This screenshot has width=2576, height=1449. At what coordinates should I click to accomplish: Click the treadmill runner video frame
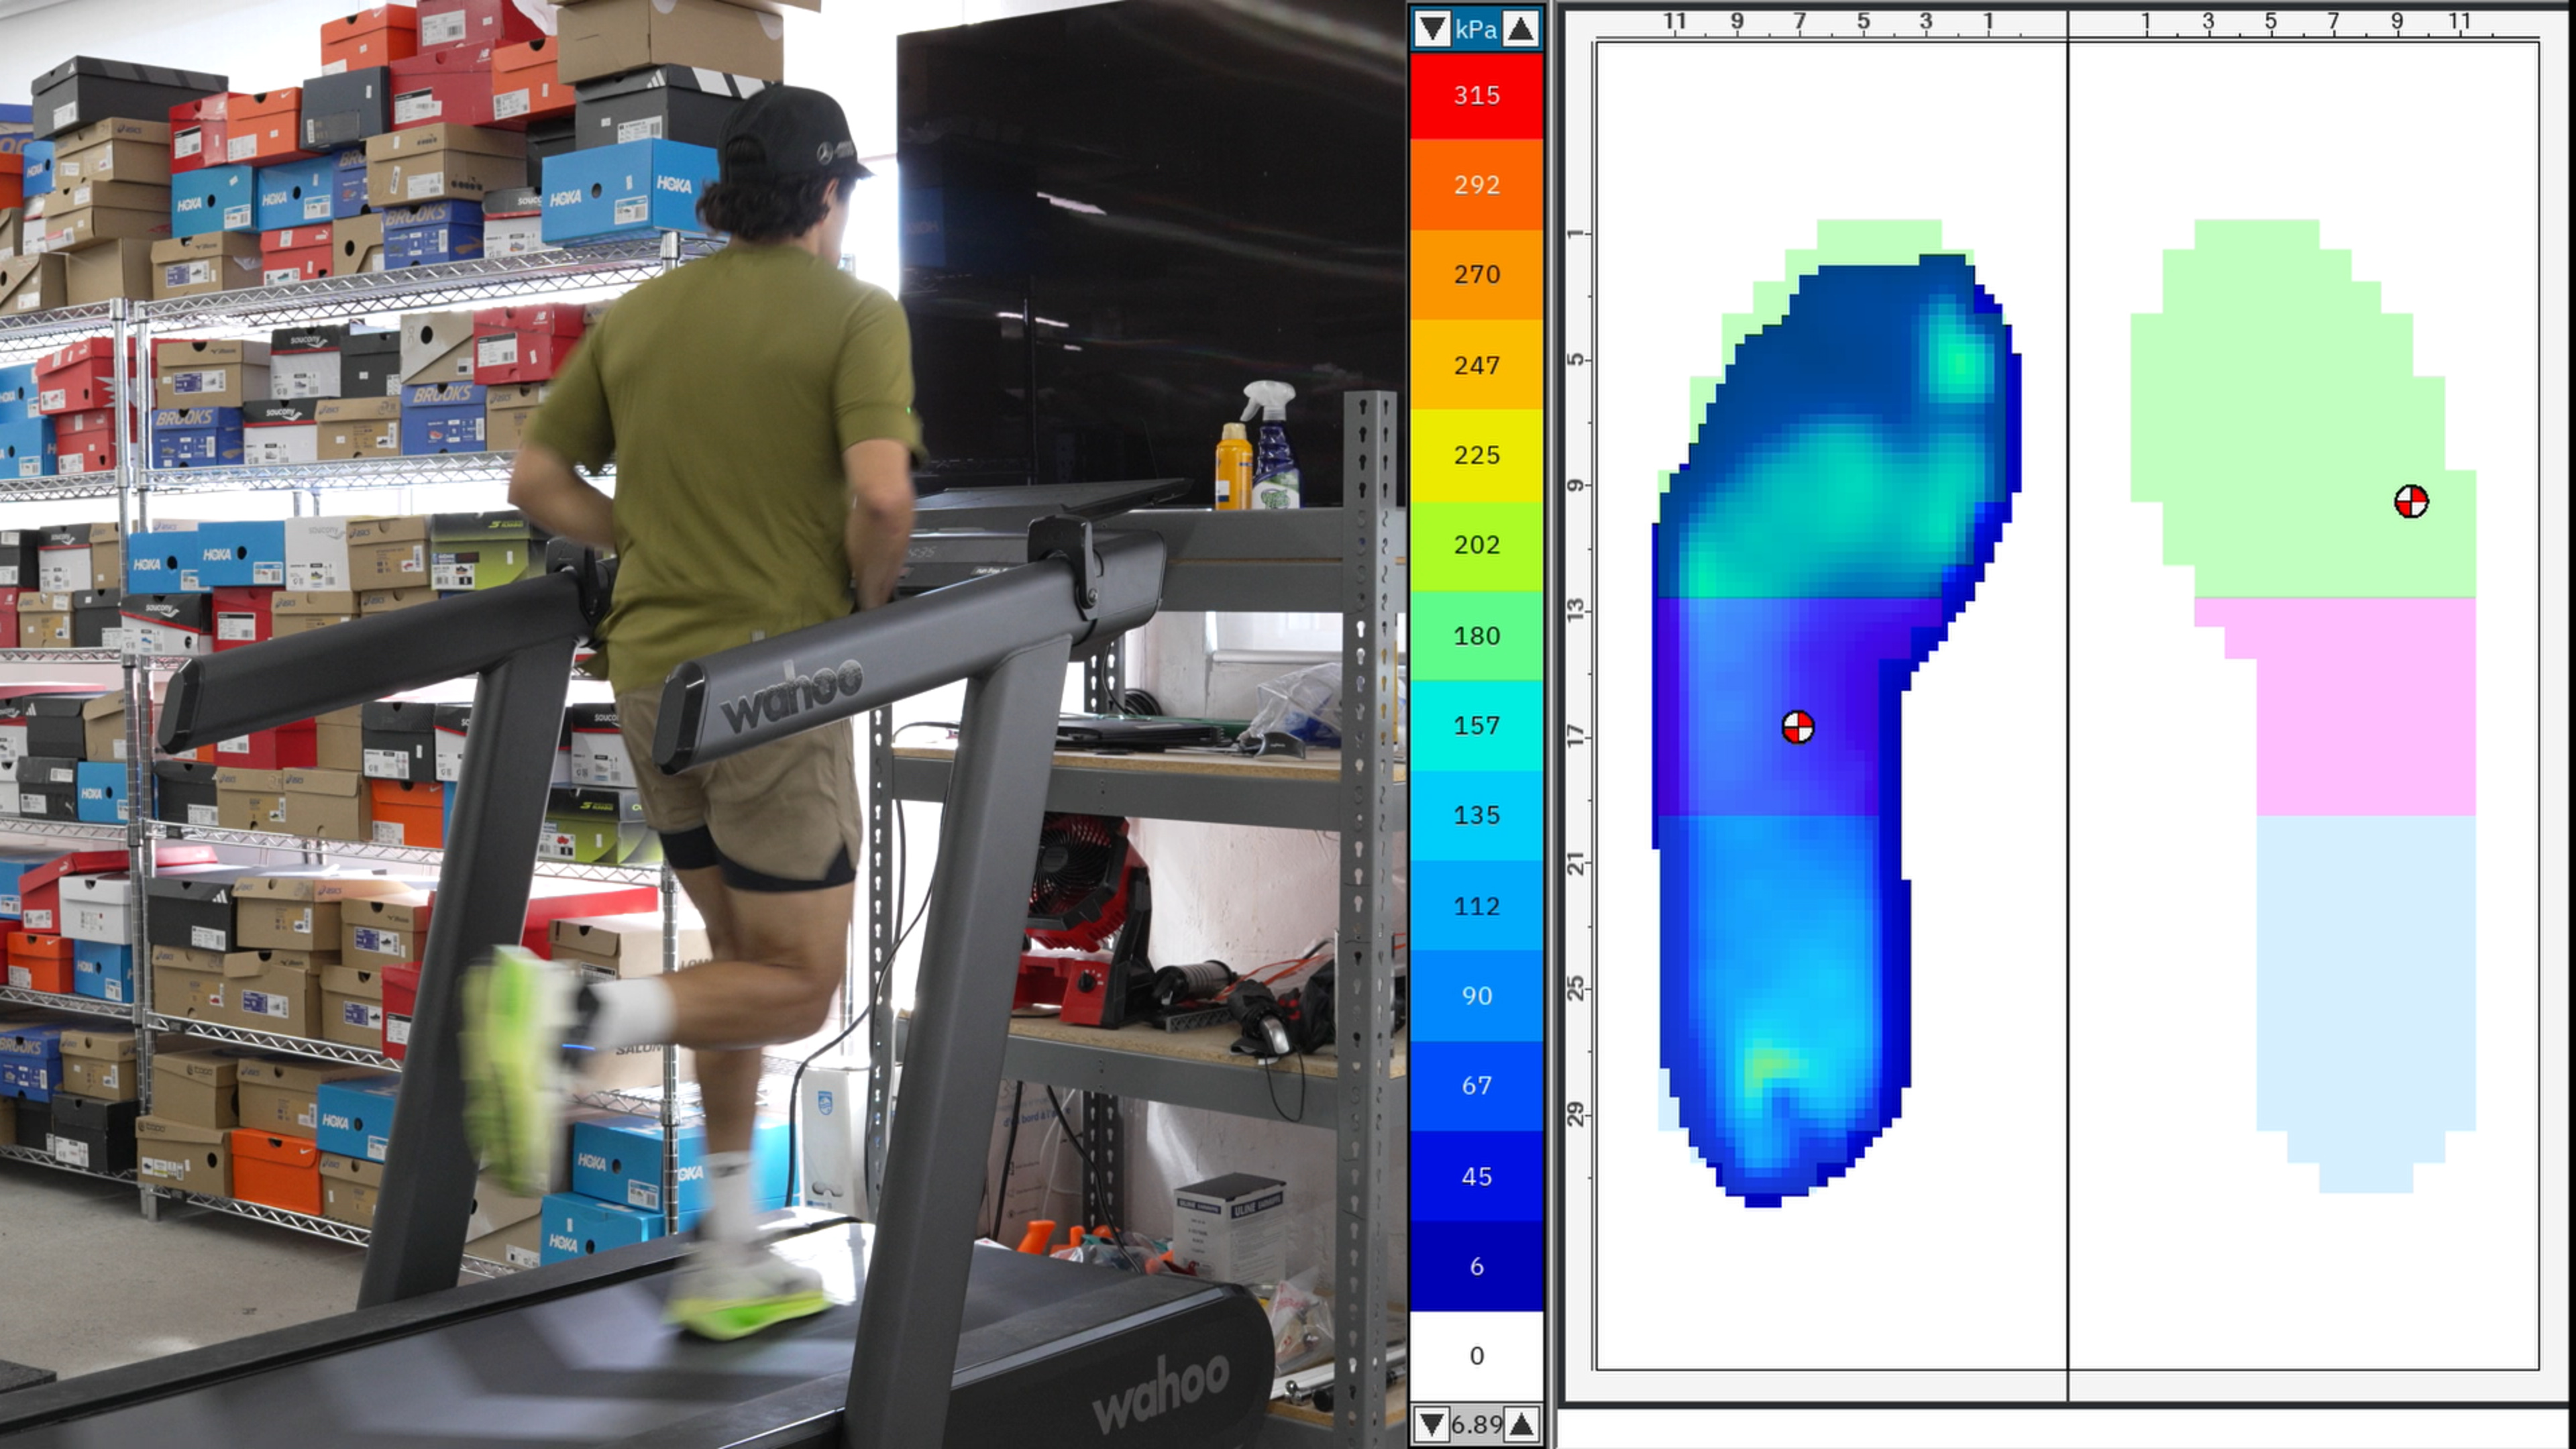tap(700, 724)
